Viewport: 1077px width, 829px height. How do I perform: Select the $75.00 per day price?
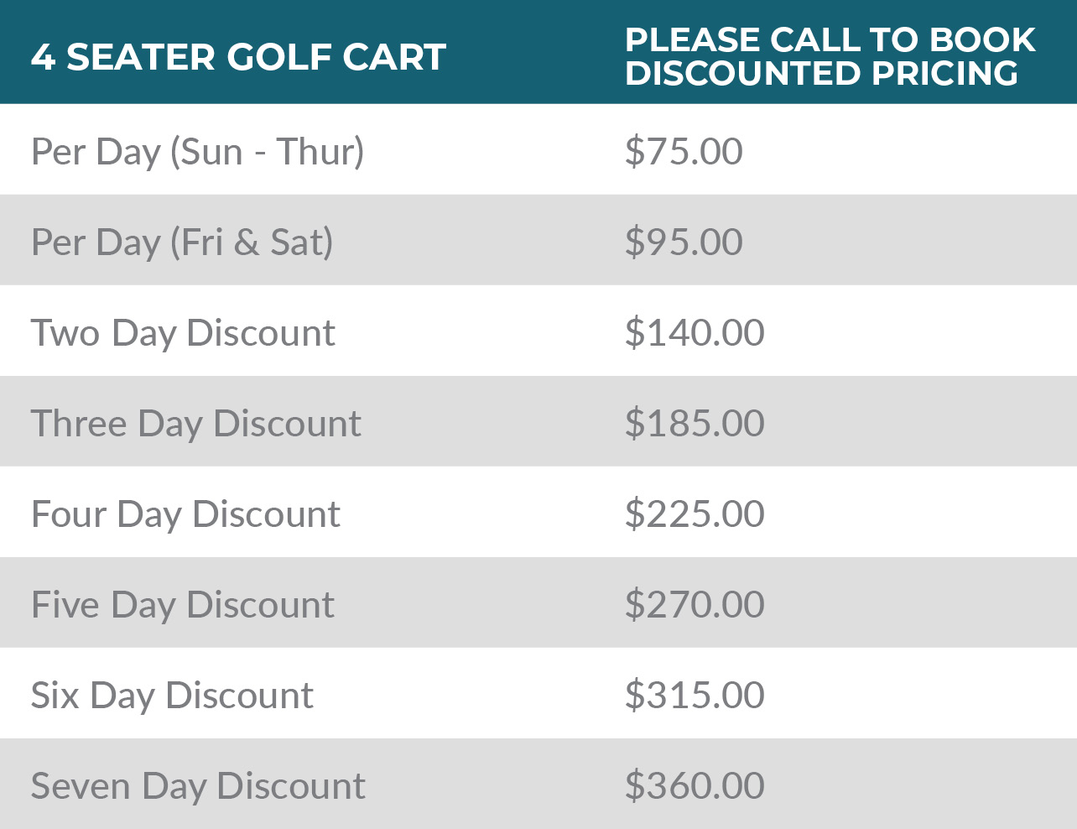click(684, 152)
